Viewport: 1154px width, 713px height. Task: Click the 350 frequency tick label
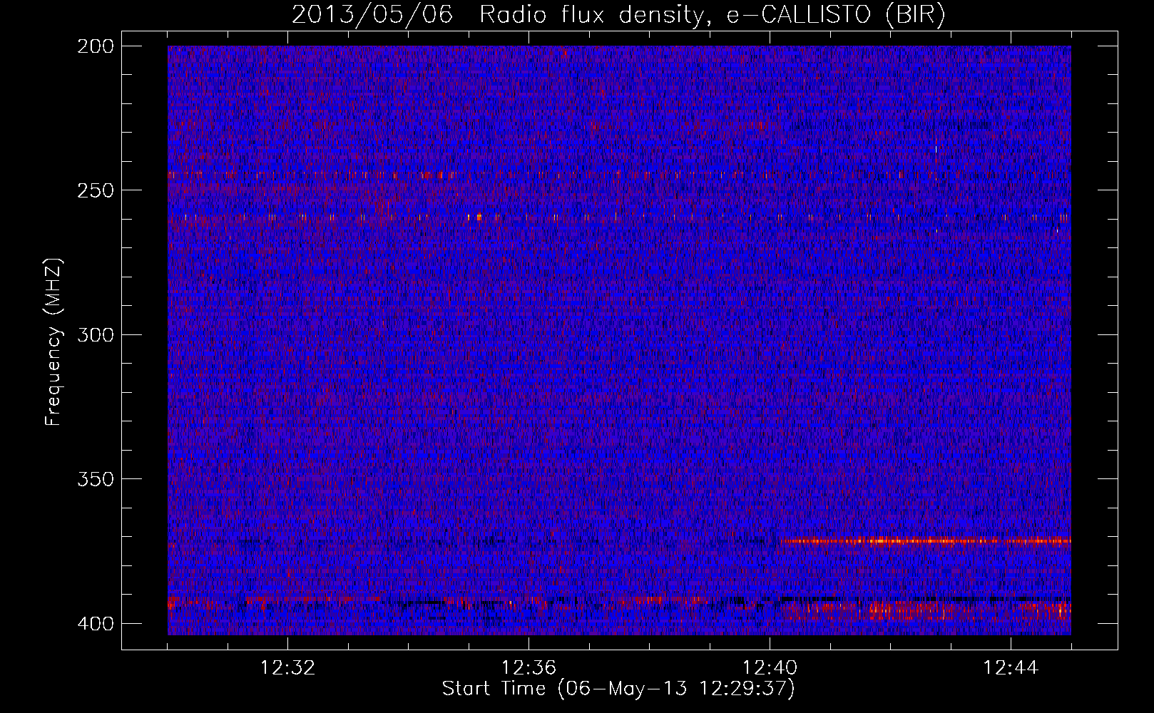coord(95,479)
